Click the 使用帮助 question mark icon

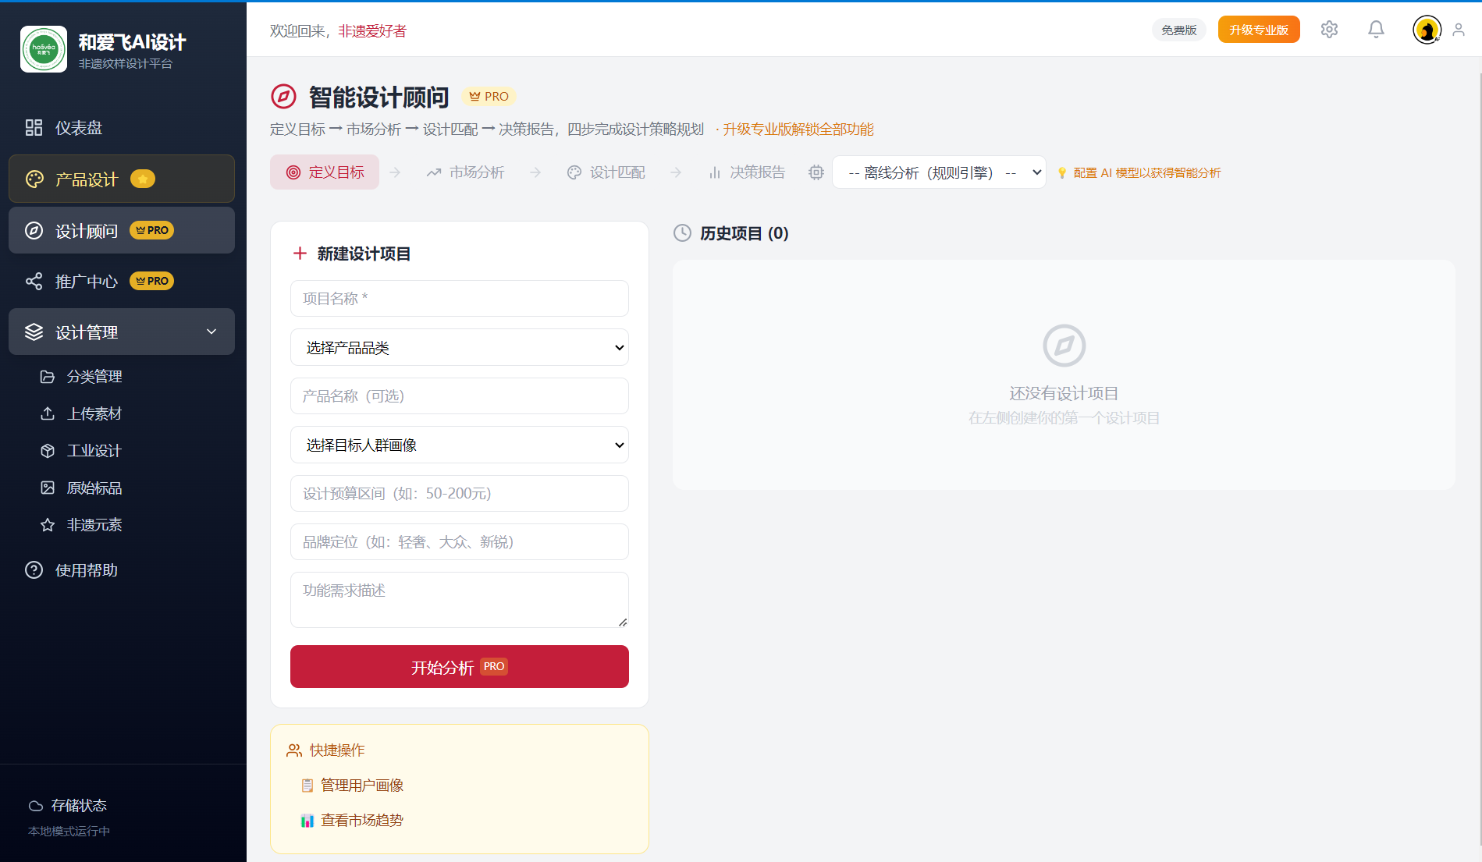click(x=34, y=570)
